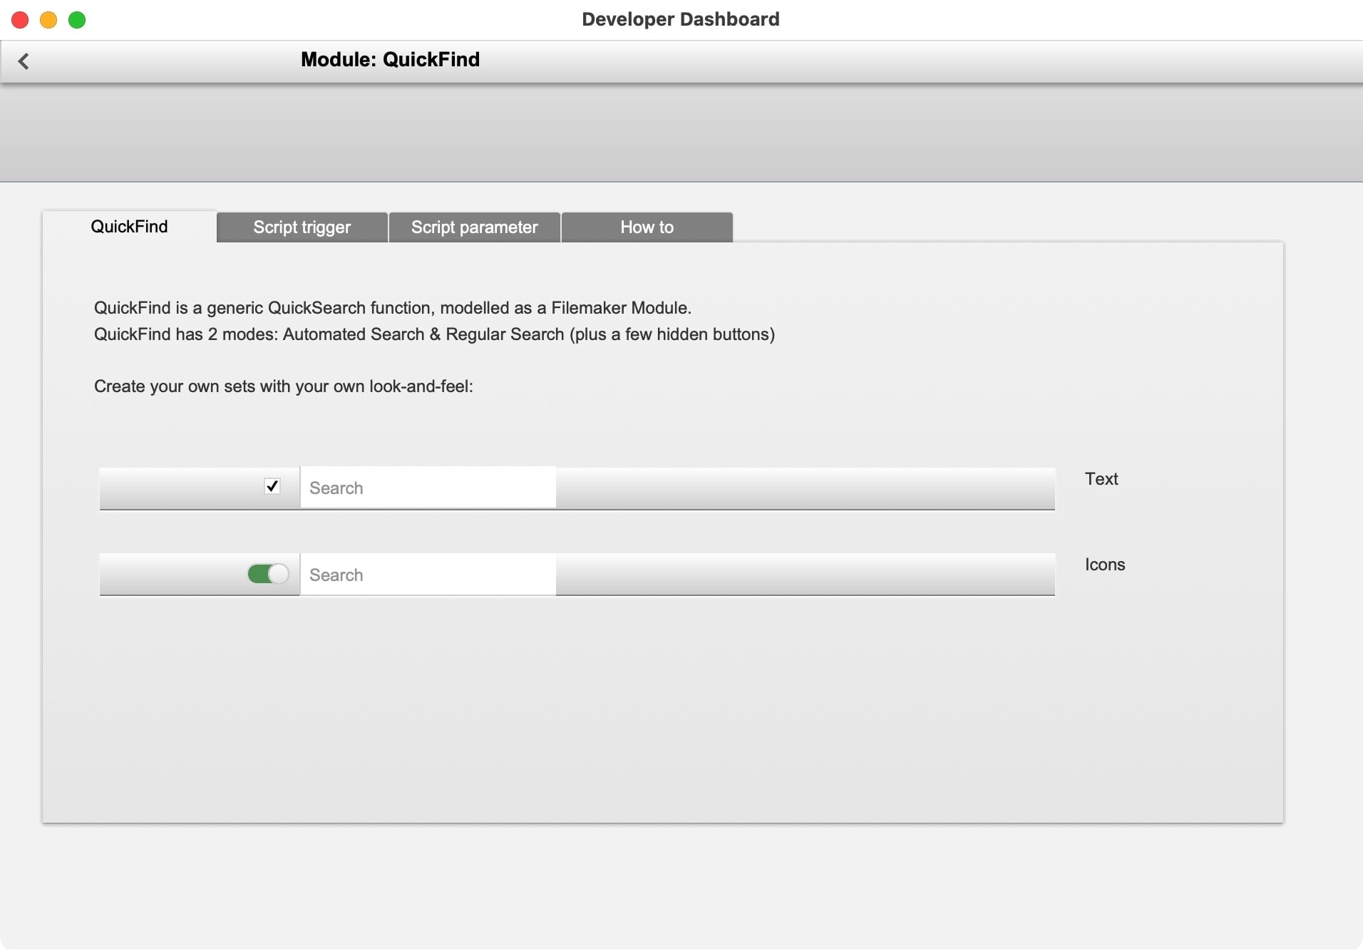This screenshot has width=1363, height=951.
Task: View the How to tab
Action: tap(646, 227)
